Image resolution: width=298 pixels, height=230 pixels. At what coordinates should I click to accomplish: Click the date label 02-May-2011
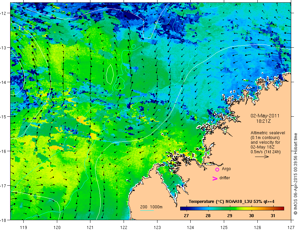point(265,116)
